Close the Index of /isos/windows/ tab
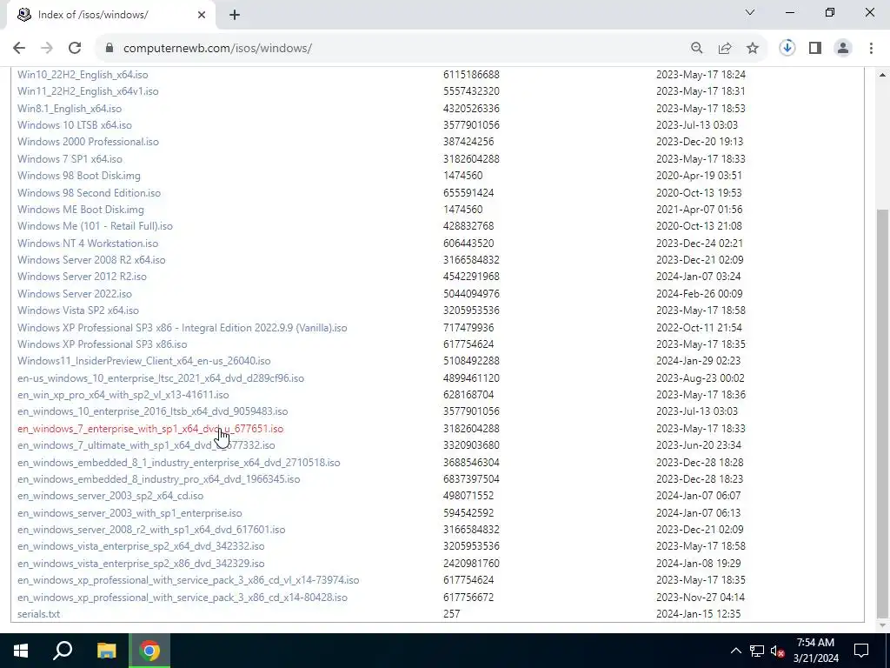Screen dimensions: 890x668 [202, 15]
